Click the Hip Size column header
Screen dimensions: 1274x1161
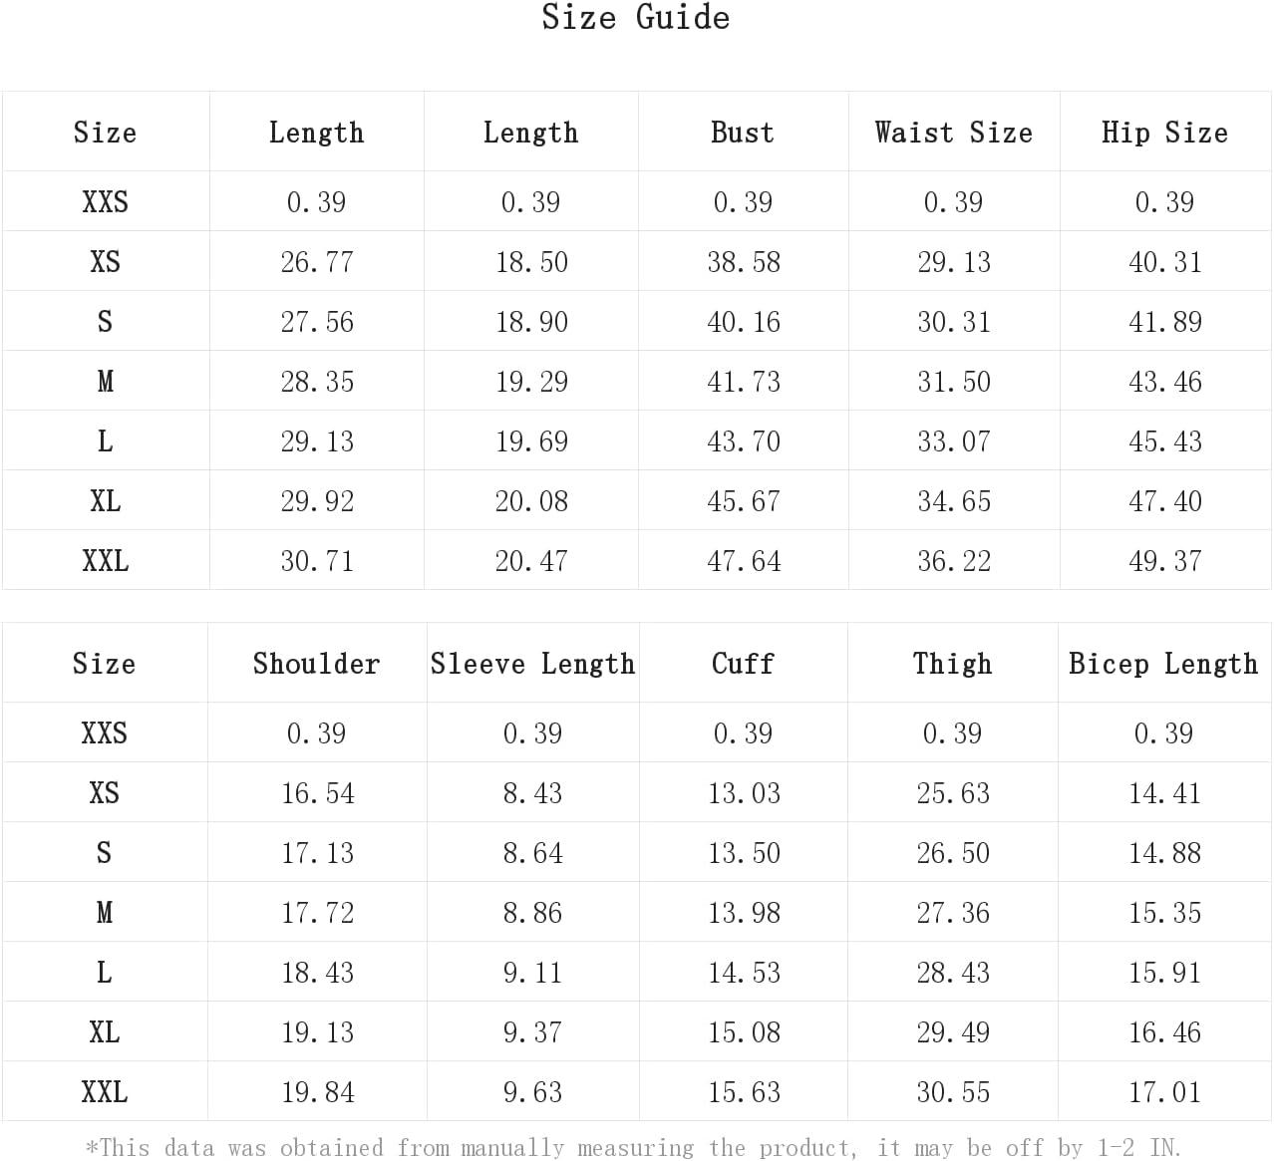point(1164,133)
